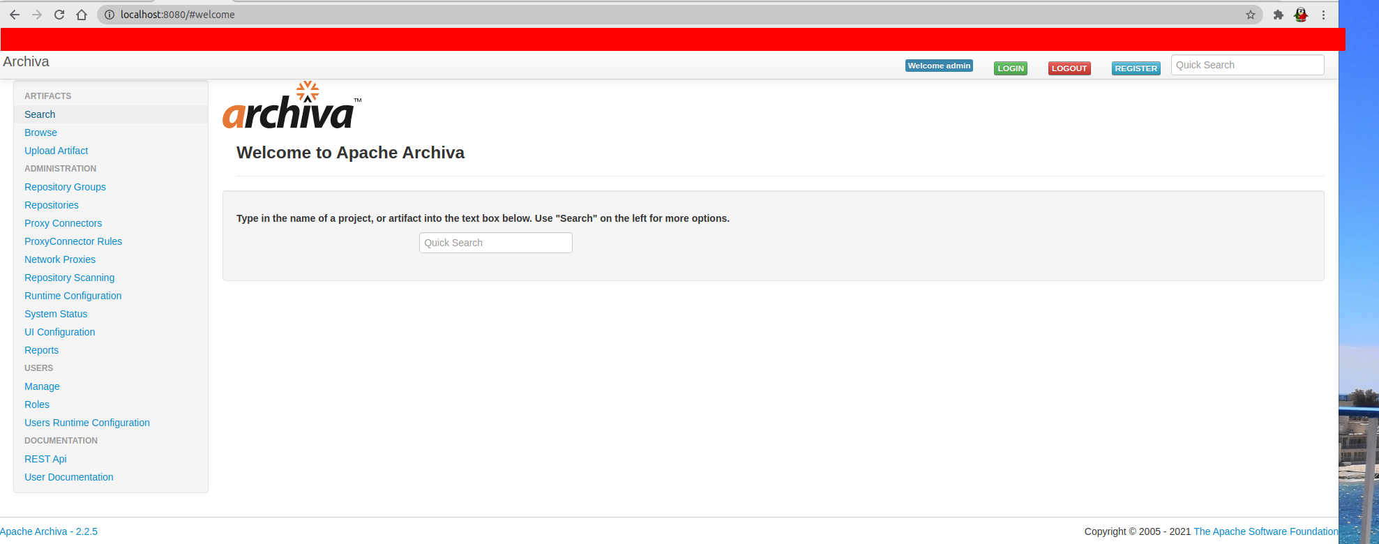Viewport: 1379px width, 544px height.
Task: Open Proxy Connectors page
Action: tap(63, 223)
